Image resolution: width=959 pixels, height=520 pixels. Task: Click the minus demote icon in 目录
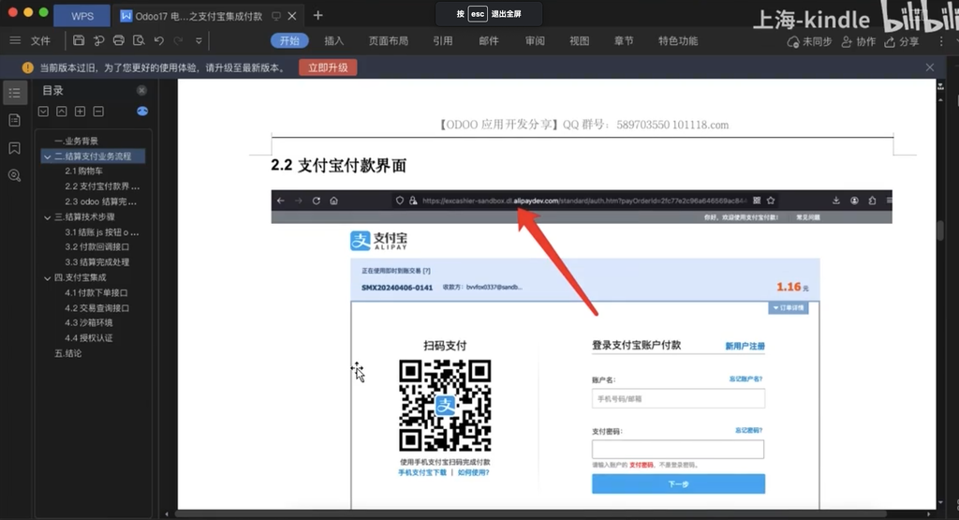[x=98, y=111]
